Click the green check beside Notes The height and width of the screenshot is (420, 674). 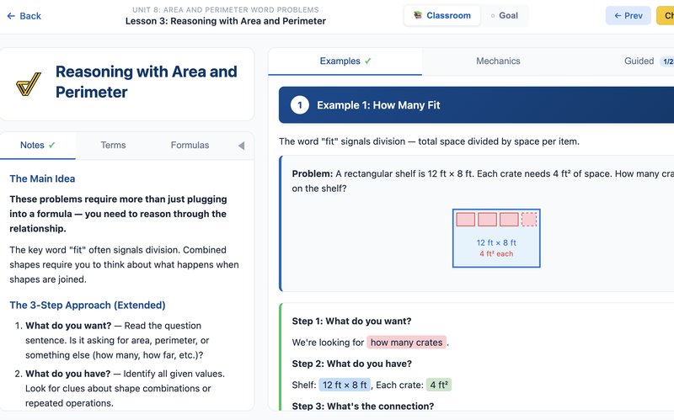coord(51,145)
